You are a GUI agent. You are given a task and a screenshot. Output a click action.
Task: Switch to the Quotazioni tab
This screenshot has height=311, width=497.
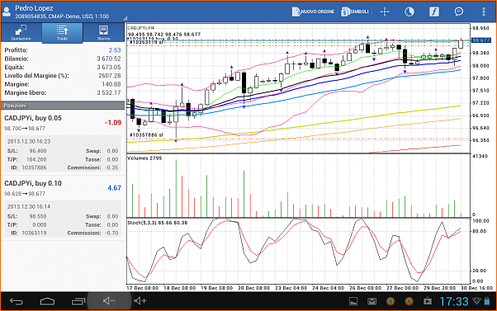21,32
